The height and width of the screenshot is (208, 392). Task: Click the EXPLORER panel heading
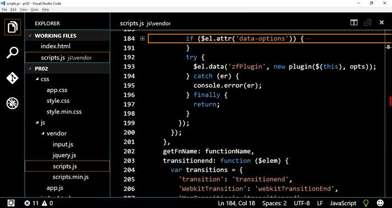[x=47, y=23]
